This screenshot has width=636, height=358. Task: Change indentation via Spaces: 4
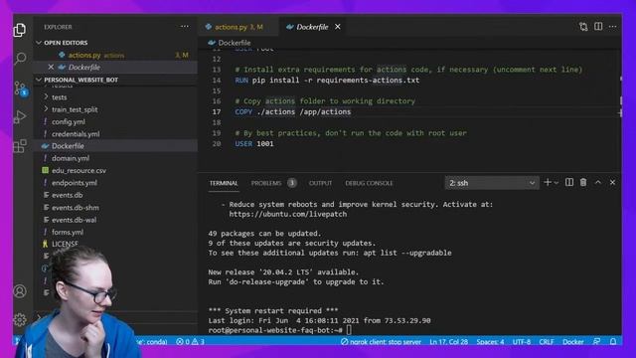490,342
